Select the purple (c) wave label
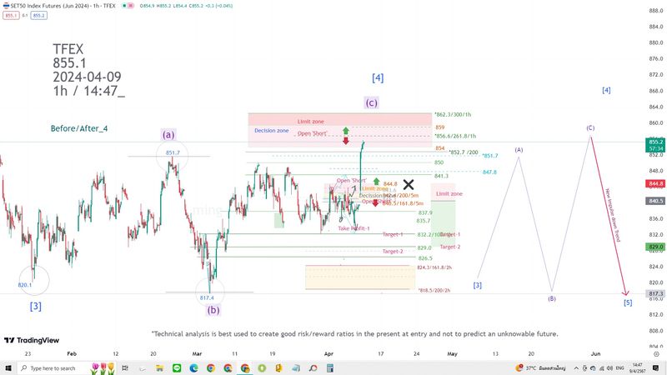 click(x=371, y=102)
